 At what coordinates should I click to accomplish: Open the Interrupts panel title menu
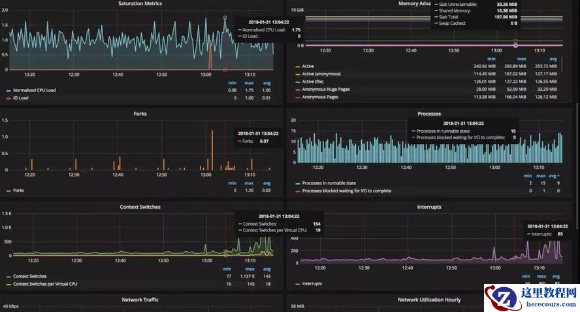click(x=428, y=207)
